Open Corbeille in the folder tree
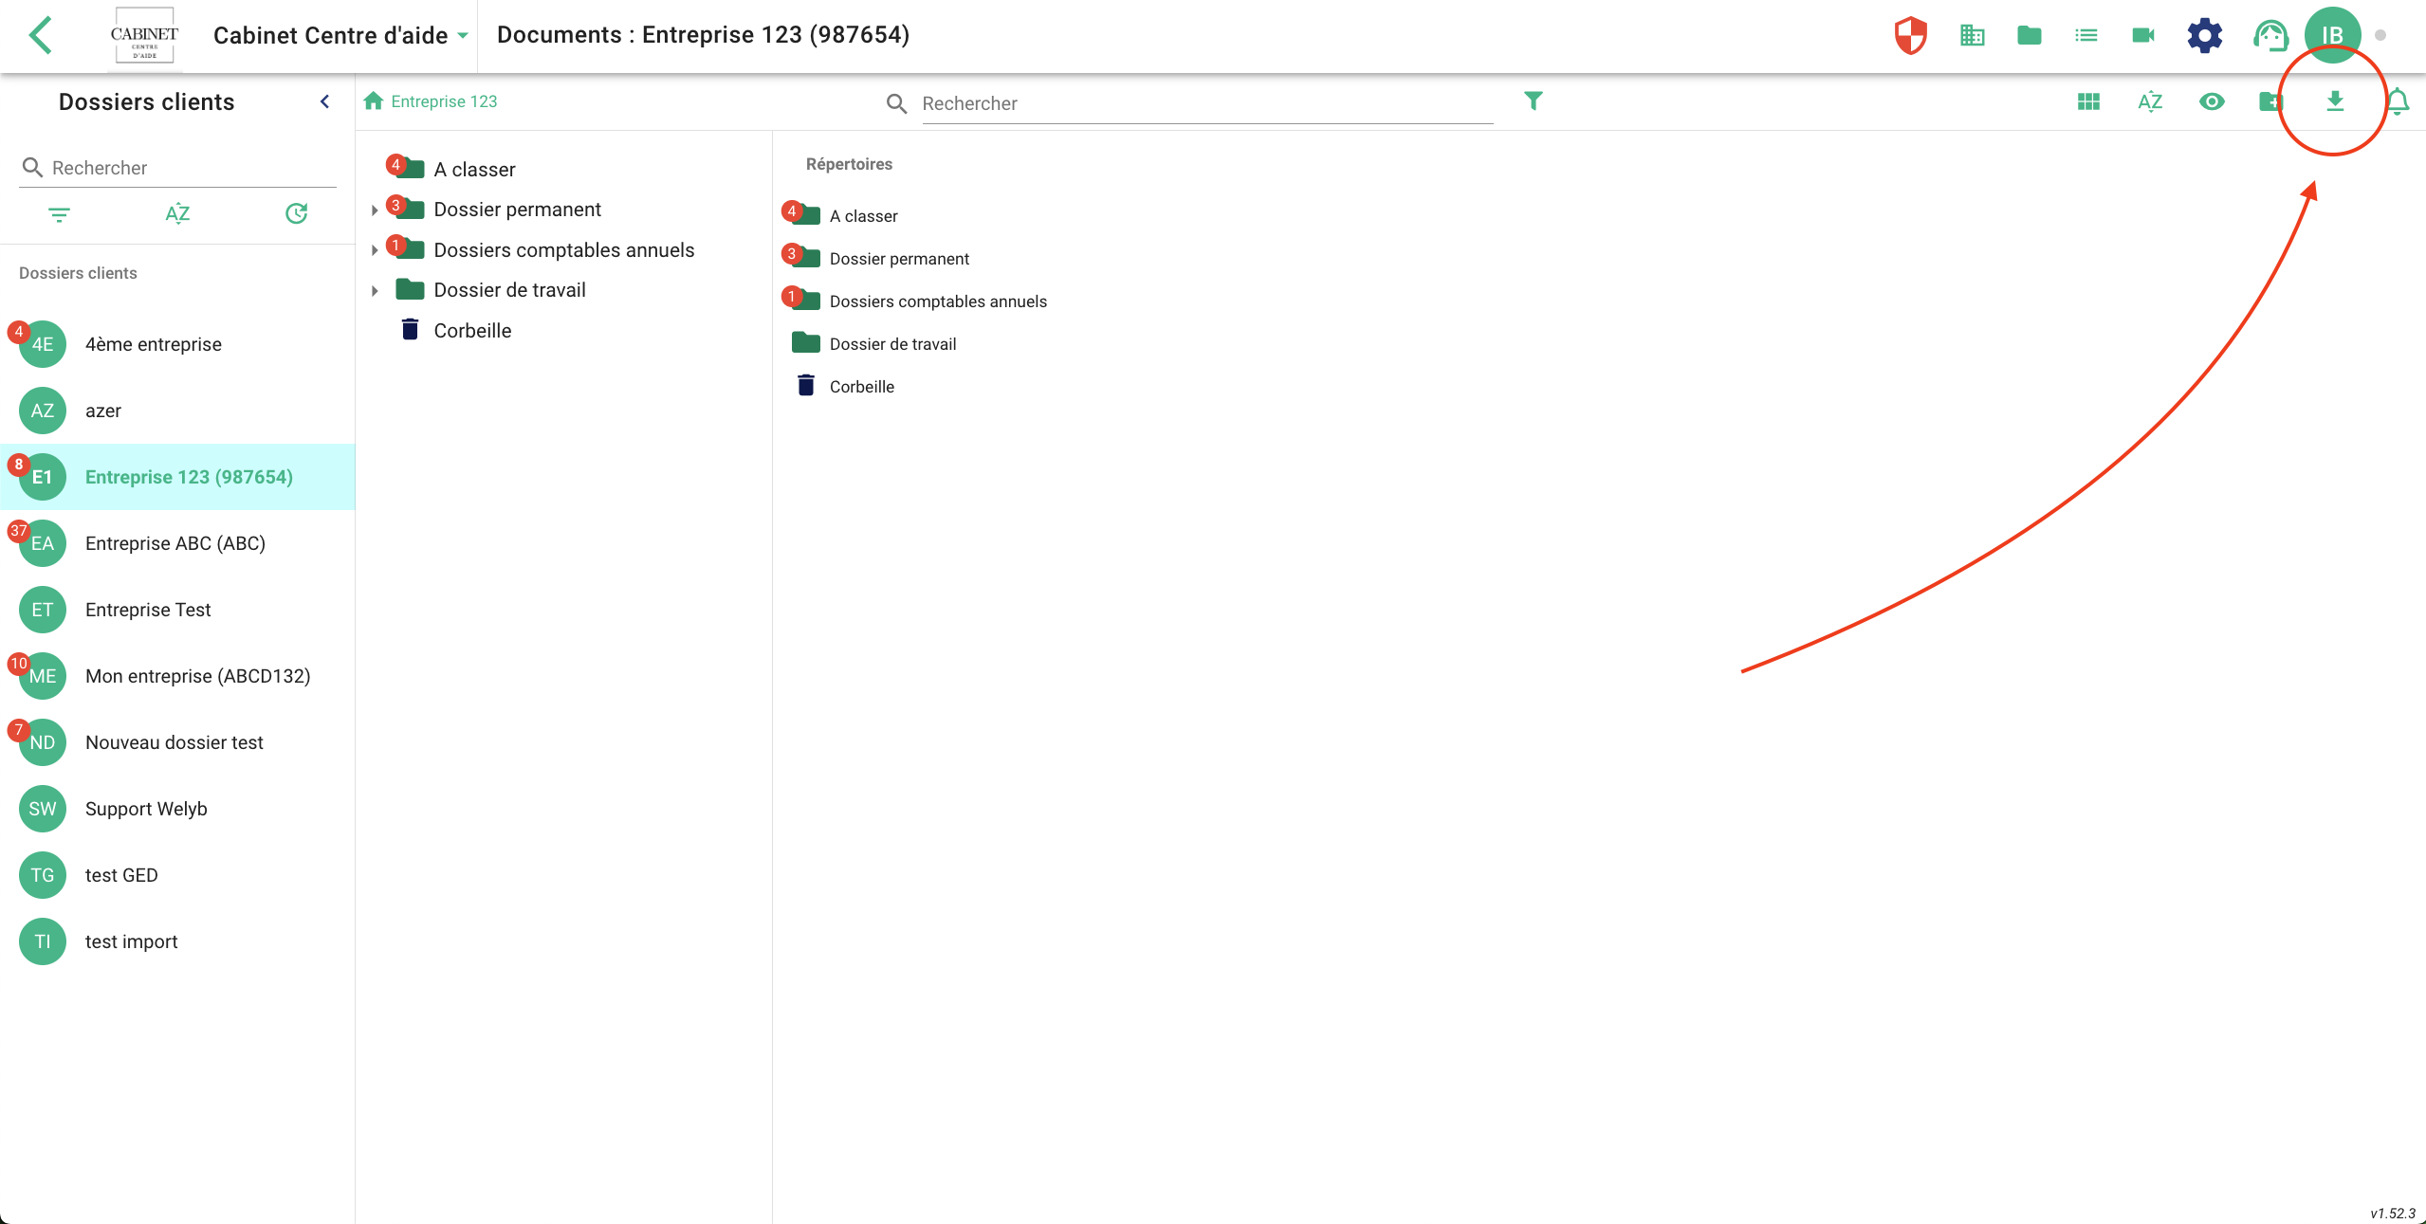Image resolution: width=2426 pixels, height=1224 pixels. coord(472,331)
